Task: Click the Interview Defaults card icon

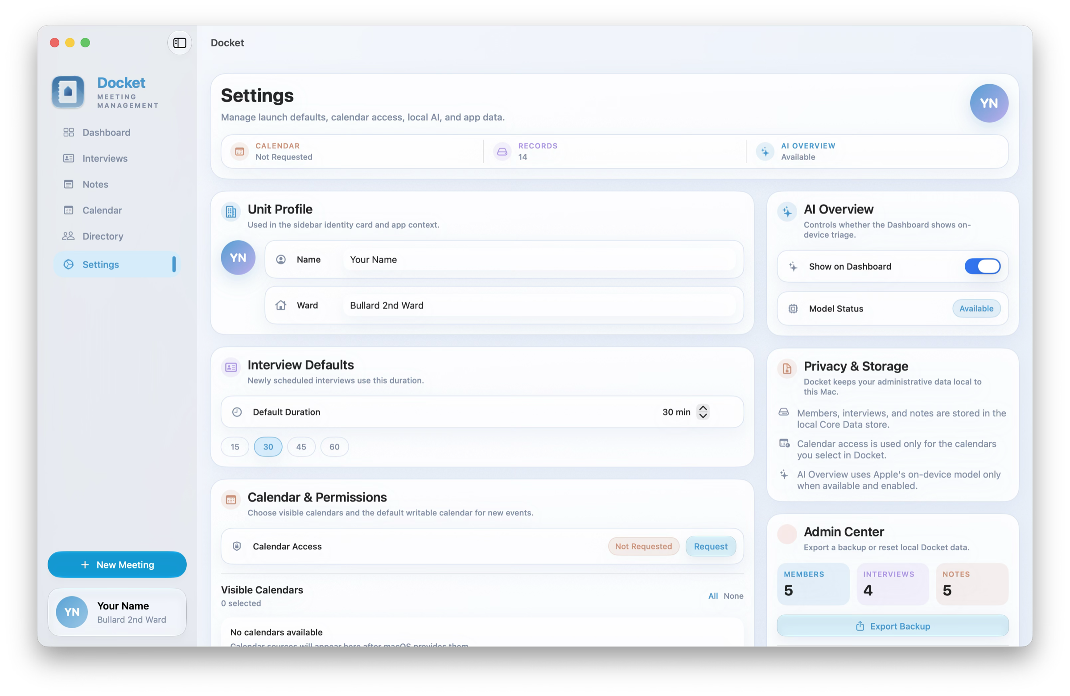Action: point(231,367)
